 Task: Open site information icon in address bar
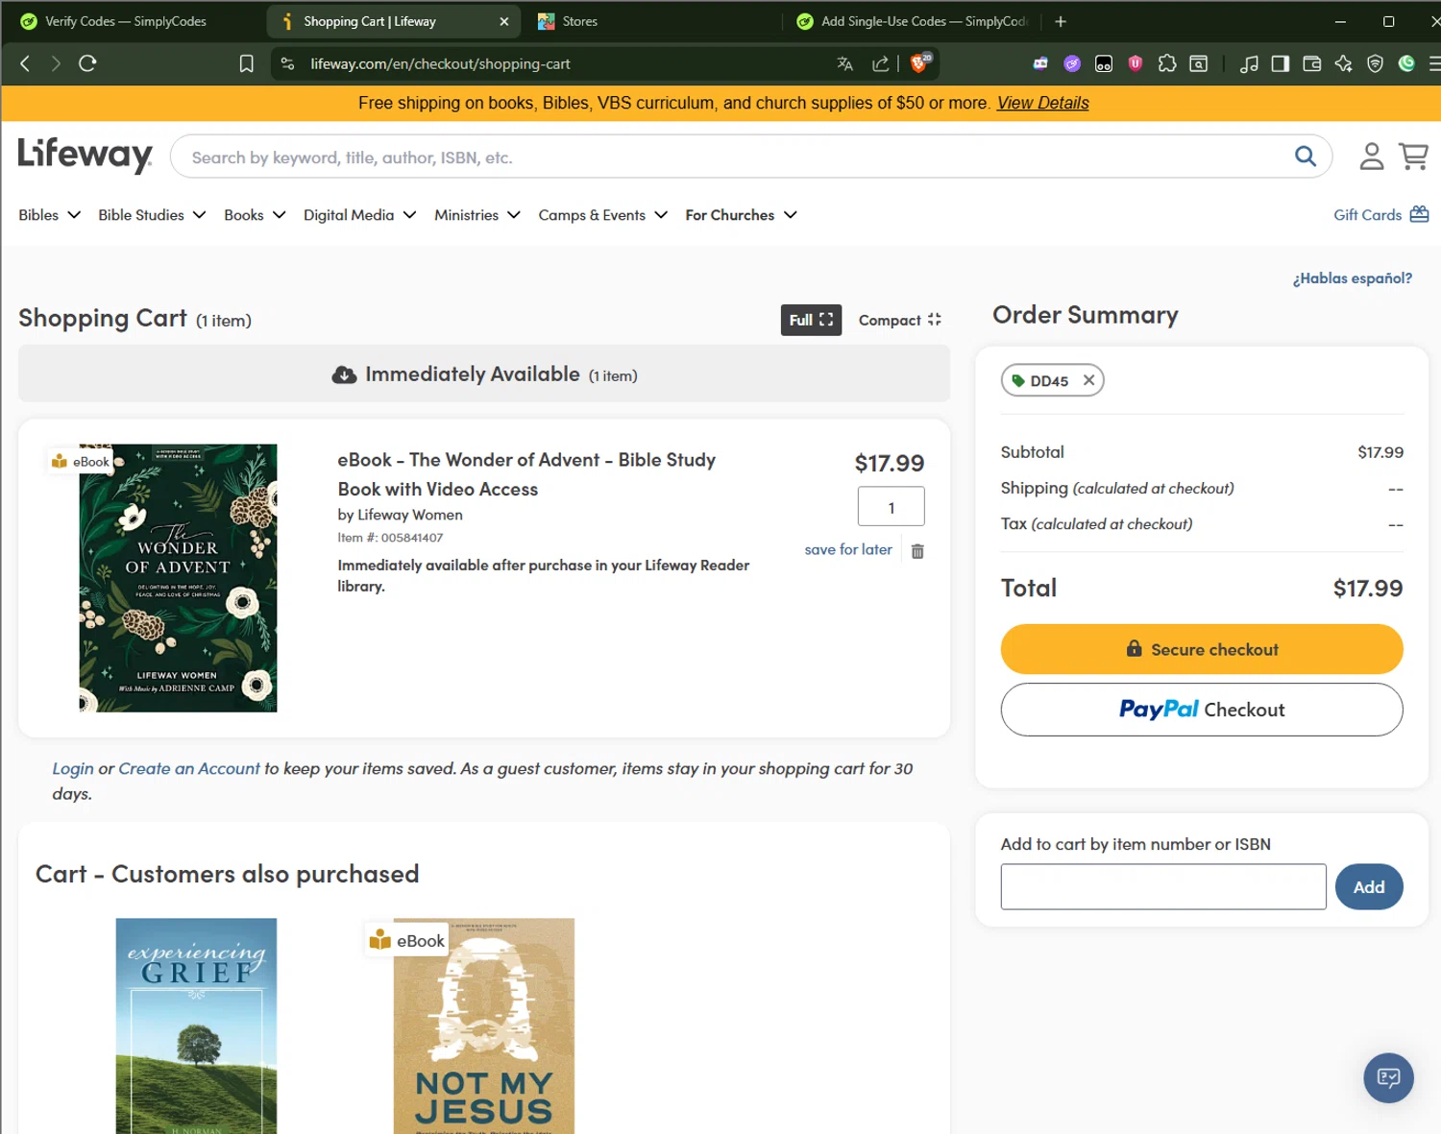tap(287, 63)
